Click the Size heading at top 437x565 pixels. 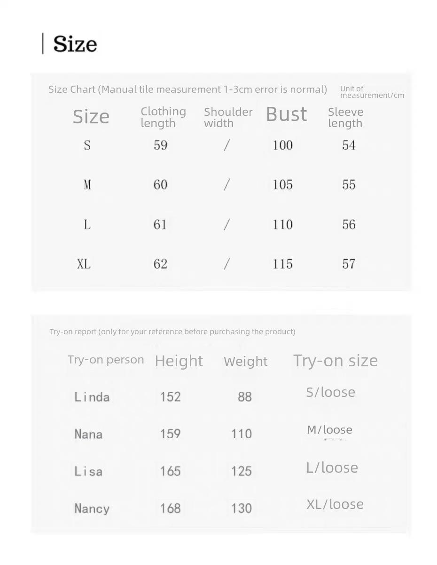pyautogui.click(x=75, y=44)
